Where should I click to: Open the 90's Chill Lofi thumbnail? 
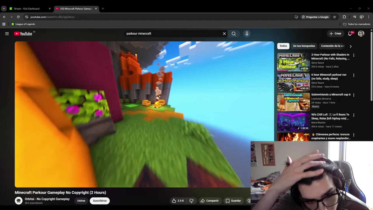293,122
